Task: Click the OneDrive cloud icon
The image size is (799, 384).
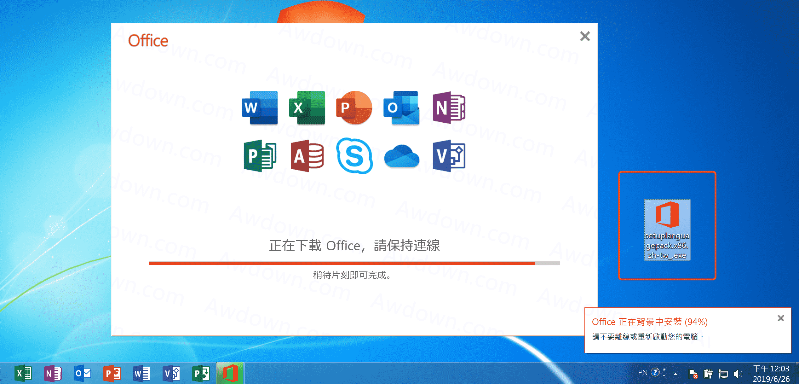Action: point(401,156)
